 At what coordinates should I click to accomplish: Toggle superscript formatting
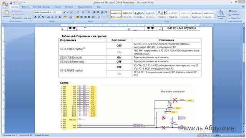[56, 17]
